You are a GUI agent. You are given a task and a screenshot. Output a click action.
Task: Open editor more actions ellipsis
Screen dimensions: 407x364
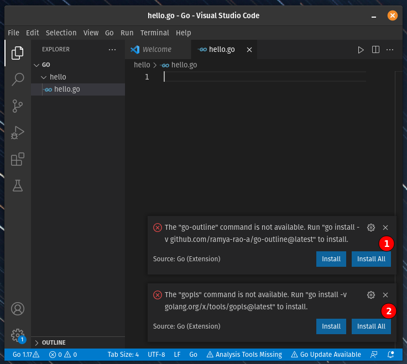point(390,50)
